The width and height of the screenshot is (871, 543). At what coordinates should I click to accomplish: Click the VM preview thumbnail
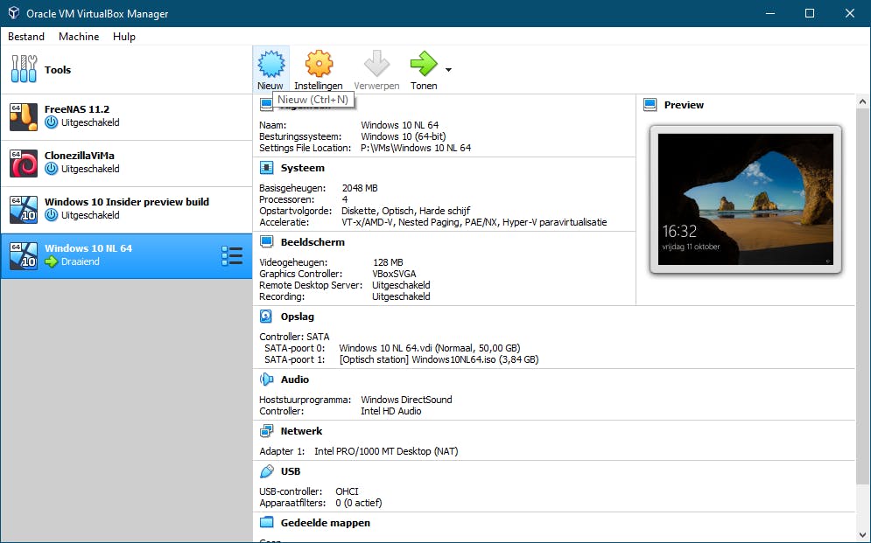click(746, 199)
